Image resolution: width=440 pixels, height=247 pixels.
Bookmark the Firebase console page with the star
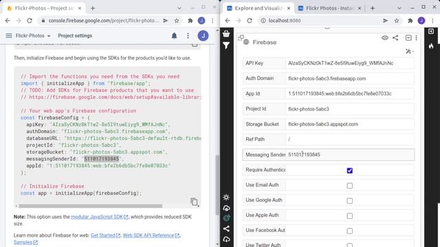[177, 21]
